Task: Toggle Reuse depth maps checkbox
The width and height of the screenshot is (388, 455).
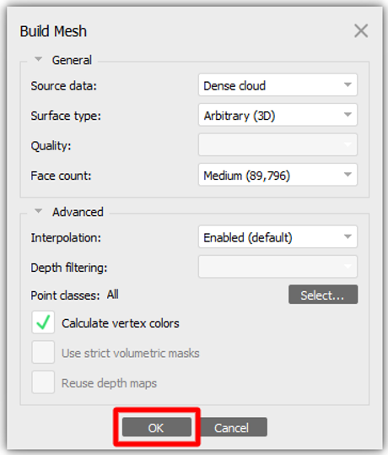Action: click(x=43, y=382)
